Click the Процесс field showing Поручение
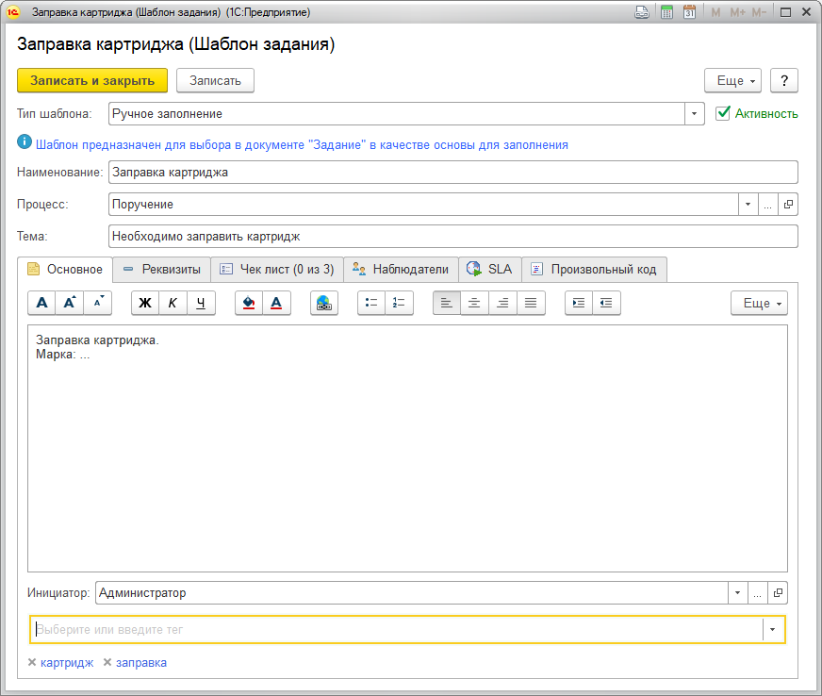Viewport: 822px width, 696px height. click(x=423, y=205)
